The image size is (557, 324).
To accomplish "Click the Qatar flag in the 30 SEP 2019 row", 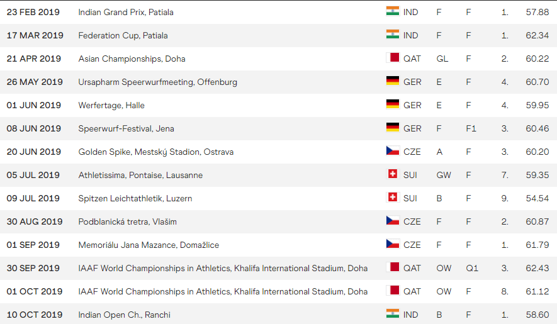I will coord(392,267).
